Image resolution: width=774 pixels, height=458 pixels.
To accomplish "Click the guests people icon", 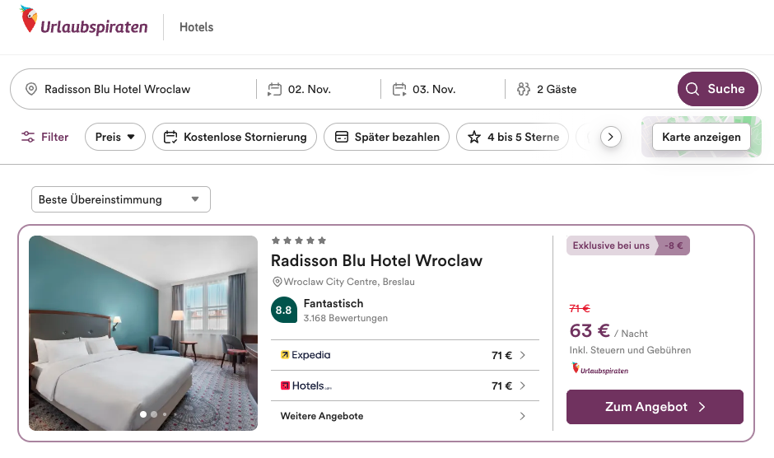I will pos(523,89).
